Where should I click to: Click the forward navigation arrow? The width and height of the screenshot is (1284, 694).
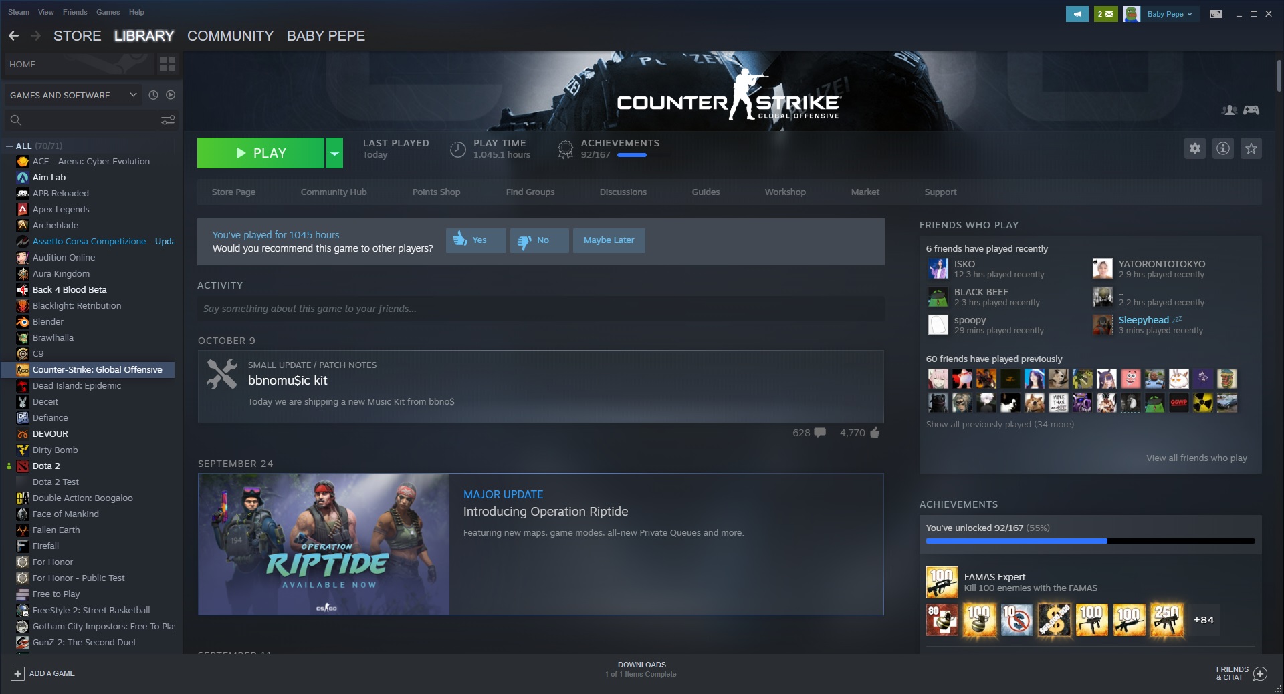tap(36, 36)
